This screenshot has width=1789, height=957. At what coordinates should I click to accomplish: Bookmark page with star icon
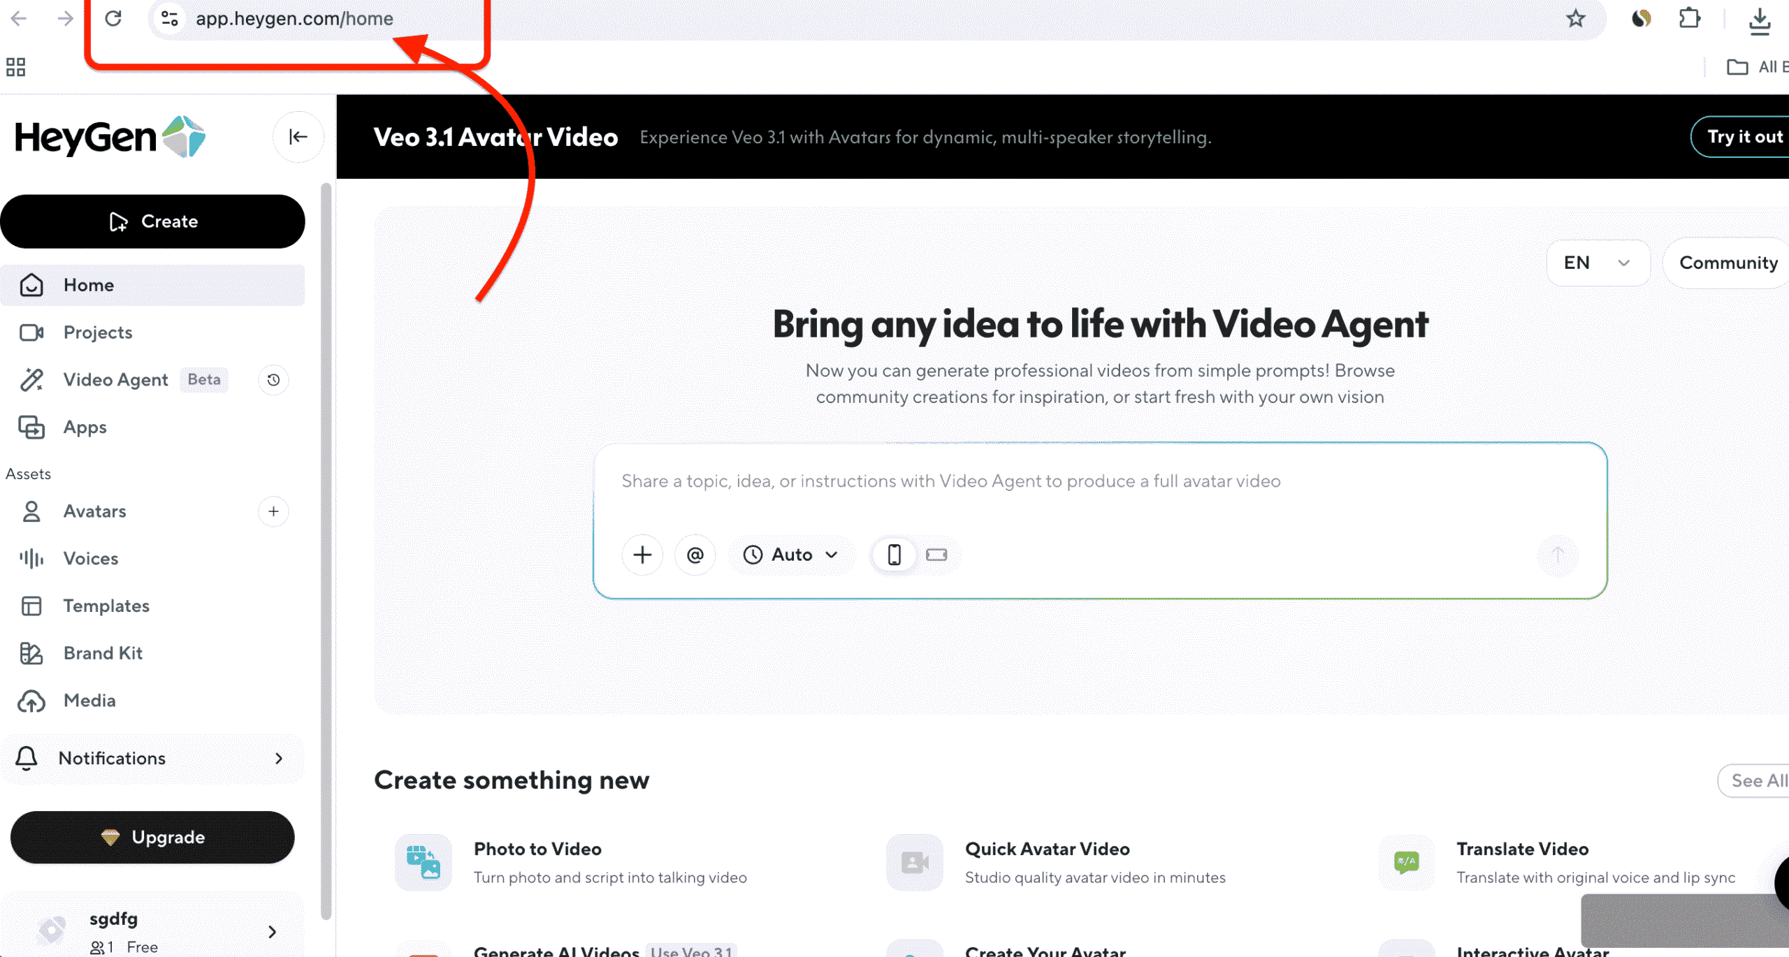(x=1575, y=19)
